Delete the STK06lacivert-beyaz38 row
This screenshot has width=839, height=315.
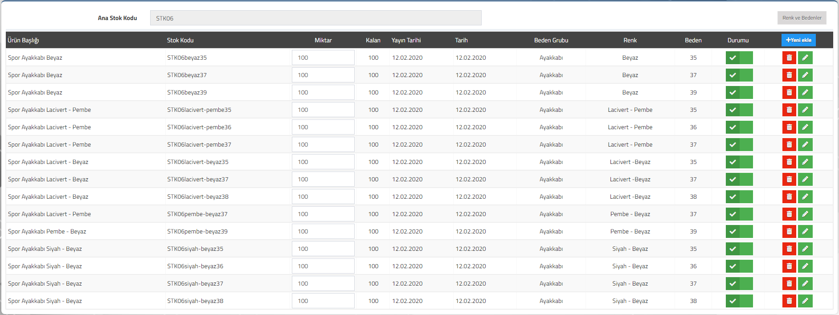click(789, 197)
